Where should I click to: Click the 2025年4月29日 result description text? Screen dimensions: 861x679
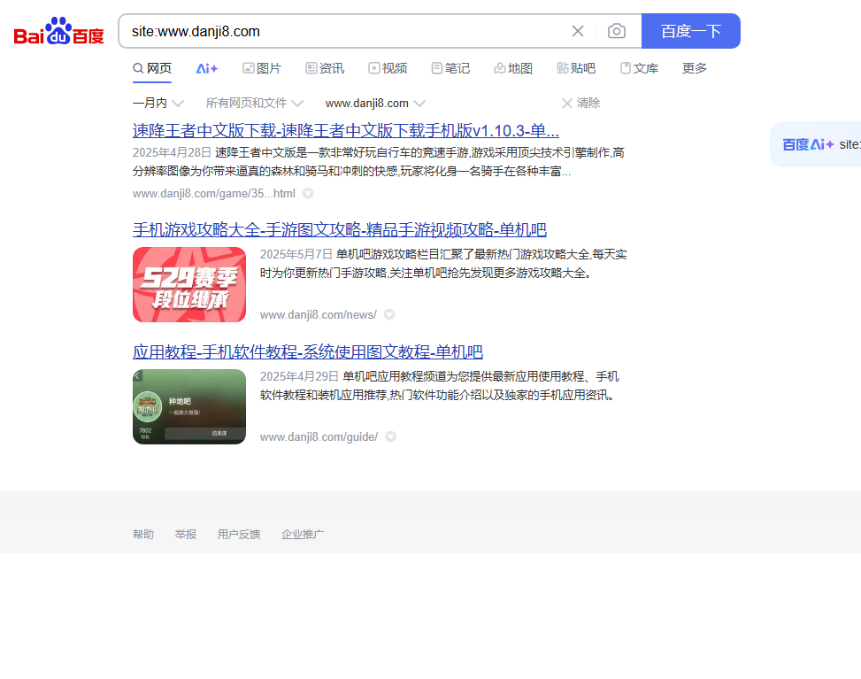439,386
